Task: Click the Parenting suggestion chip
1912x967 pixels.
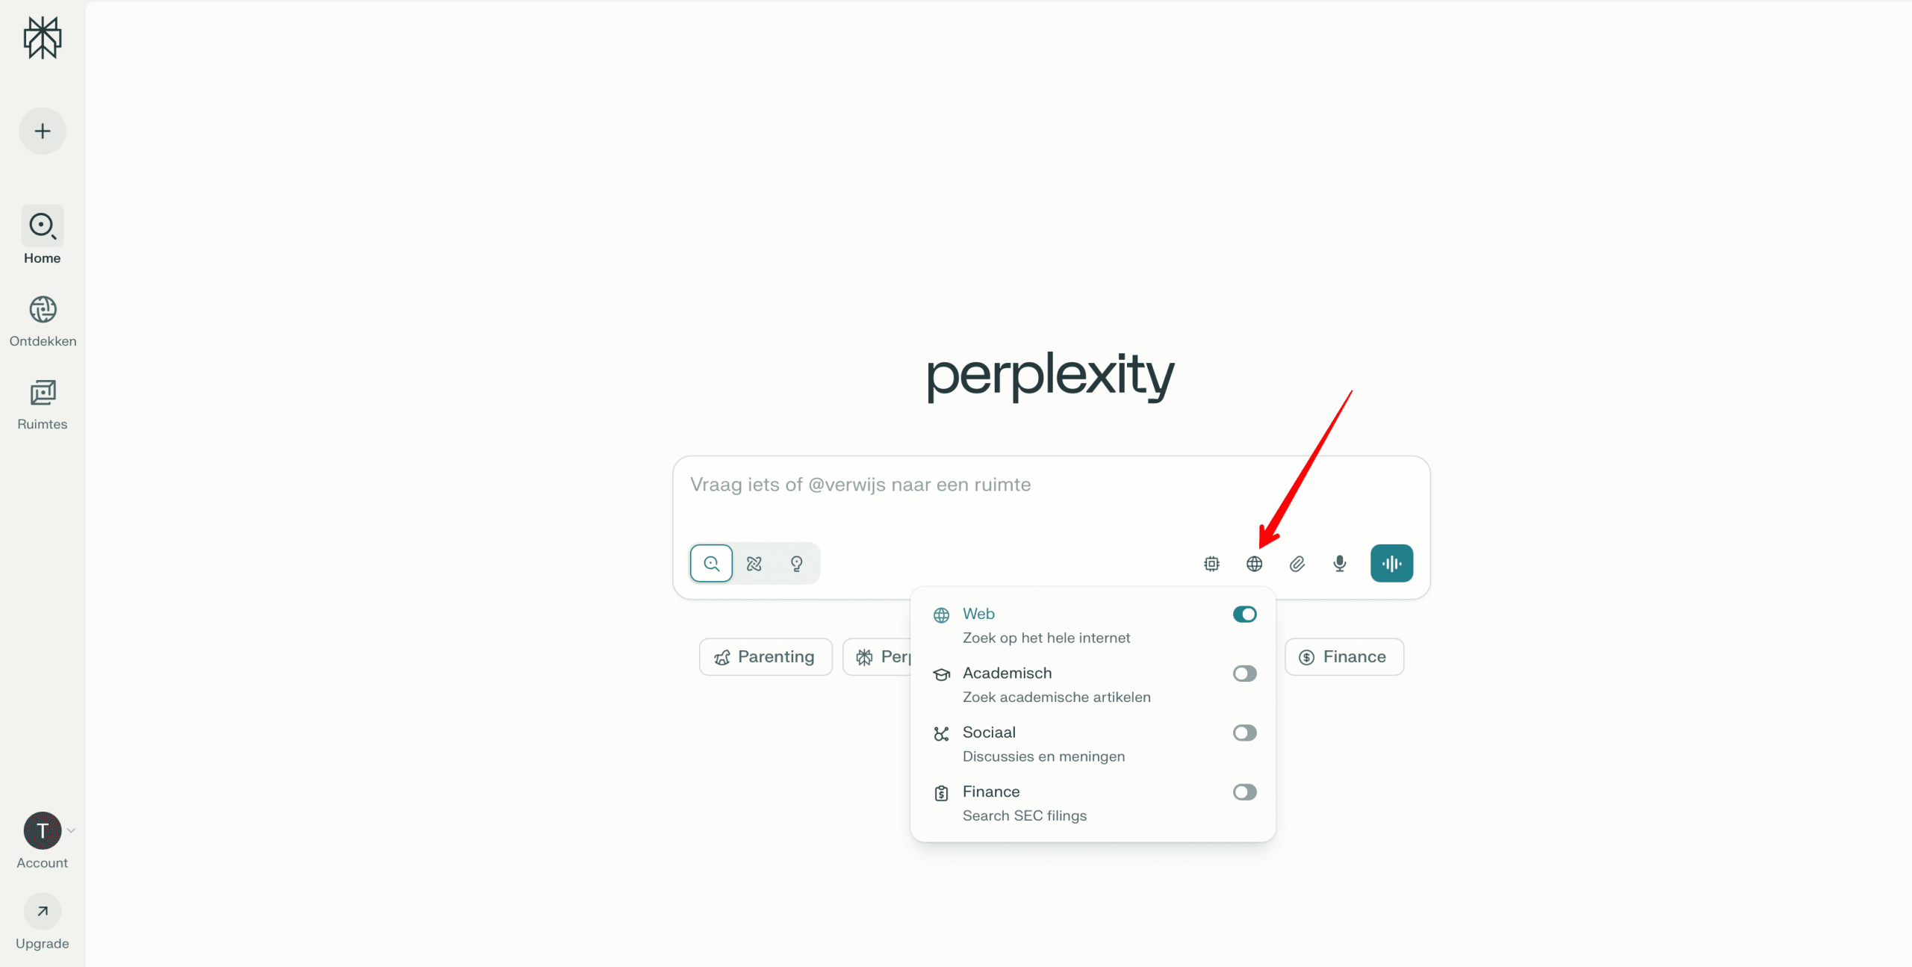Action: (766, 657)
